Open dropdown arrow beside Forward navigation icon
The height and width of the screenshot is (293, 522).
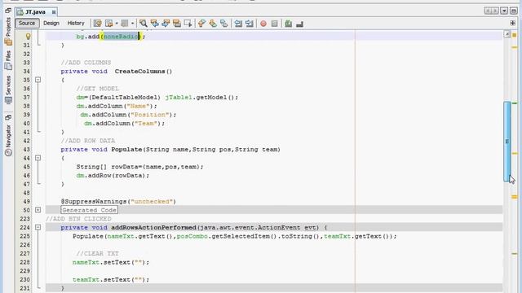click(x=132, y=24)
